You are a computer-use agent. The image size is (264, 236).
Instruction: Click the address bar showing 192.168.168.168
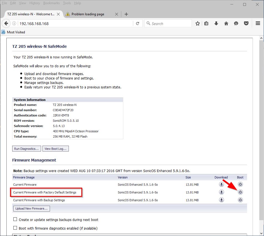point(75,23)
